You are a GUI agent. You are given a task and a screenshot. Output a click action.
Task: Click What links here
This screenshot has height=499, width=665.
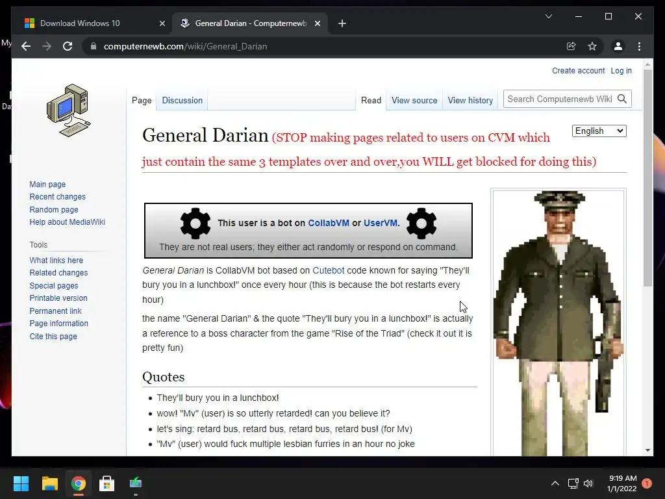coord(56,260)
